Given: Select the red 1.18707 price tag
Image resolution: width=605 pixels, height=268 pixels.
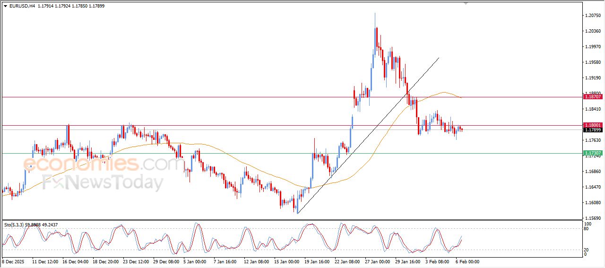Looking at the screenshot, I should point(593,96).
